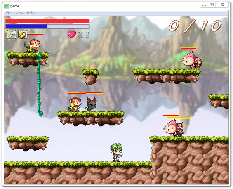The image size is (233, 189).
Task: Click the green-haired swordsman hero
Action: [117, 153]
